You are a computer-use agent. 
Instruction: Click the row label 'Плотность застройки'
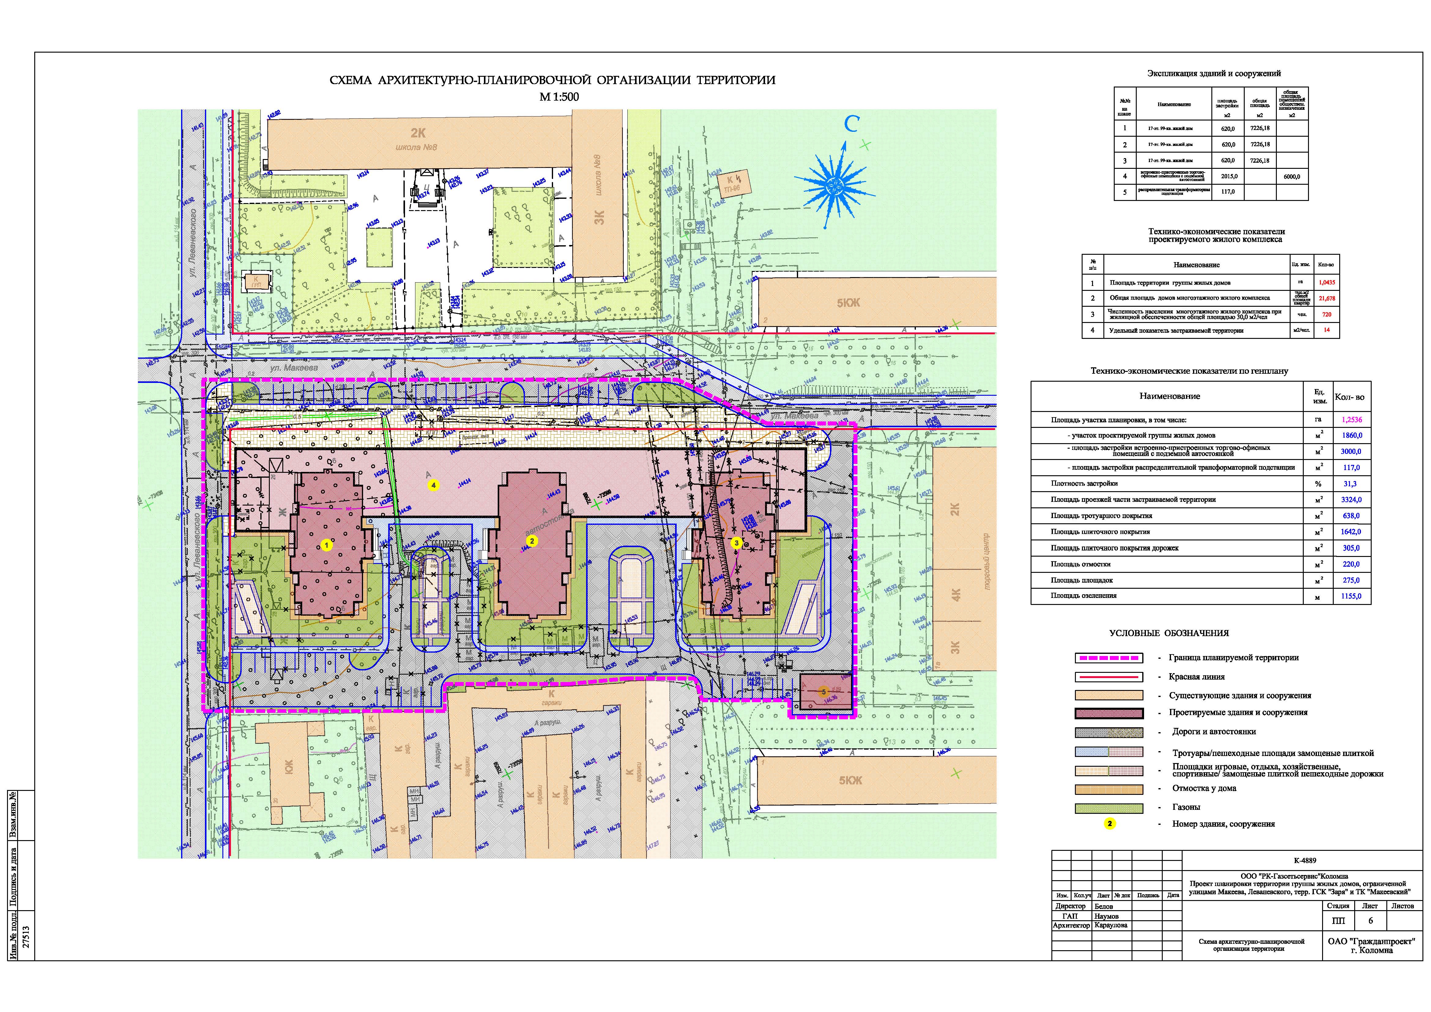1084,484
